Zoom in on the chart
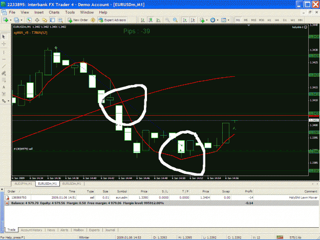The image size is (320, 240). pos(167,20)
